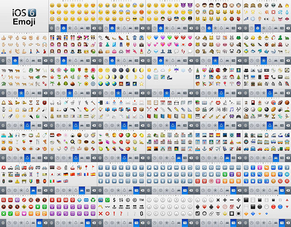The height and width of the screenshot is (227, 291).
Task: Select the rainbow emoji
Action: (163, 77)
